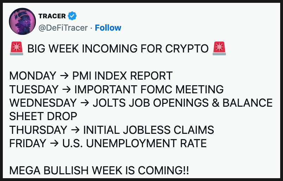
Task: Click the siren emoji before BIG WEEK
Action: pos(16,48)
